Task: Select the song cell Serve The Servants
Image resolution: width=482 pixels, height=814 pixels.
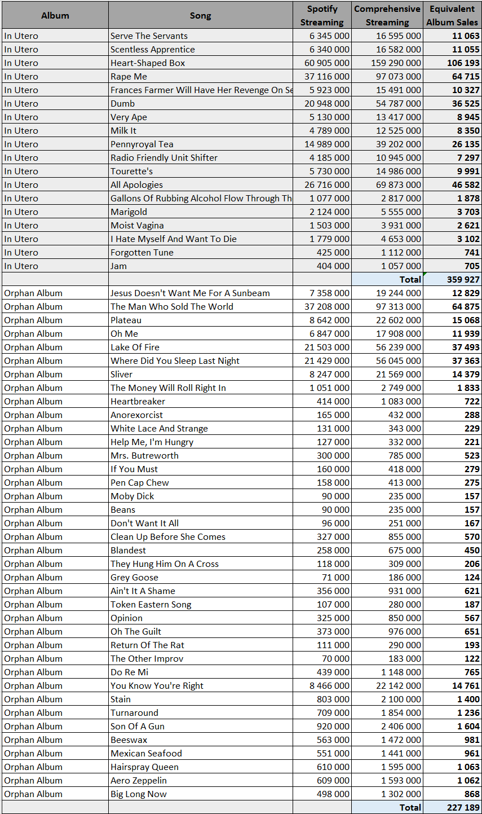Action: click(x=200, y=36)
